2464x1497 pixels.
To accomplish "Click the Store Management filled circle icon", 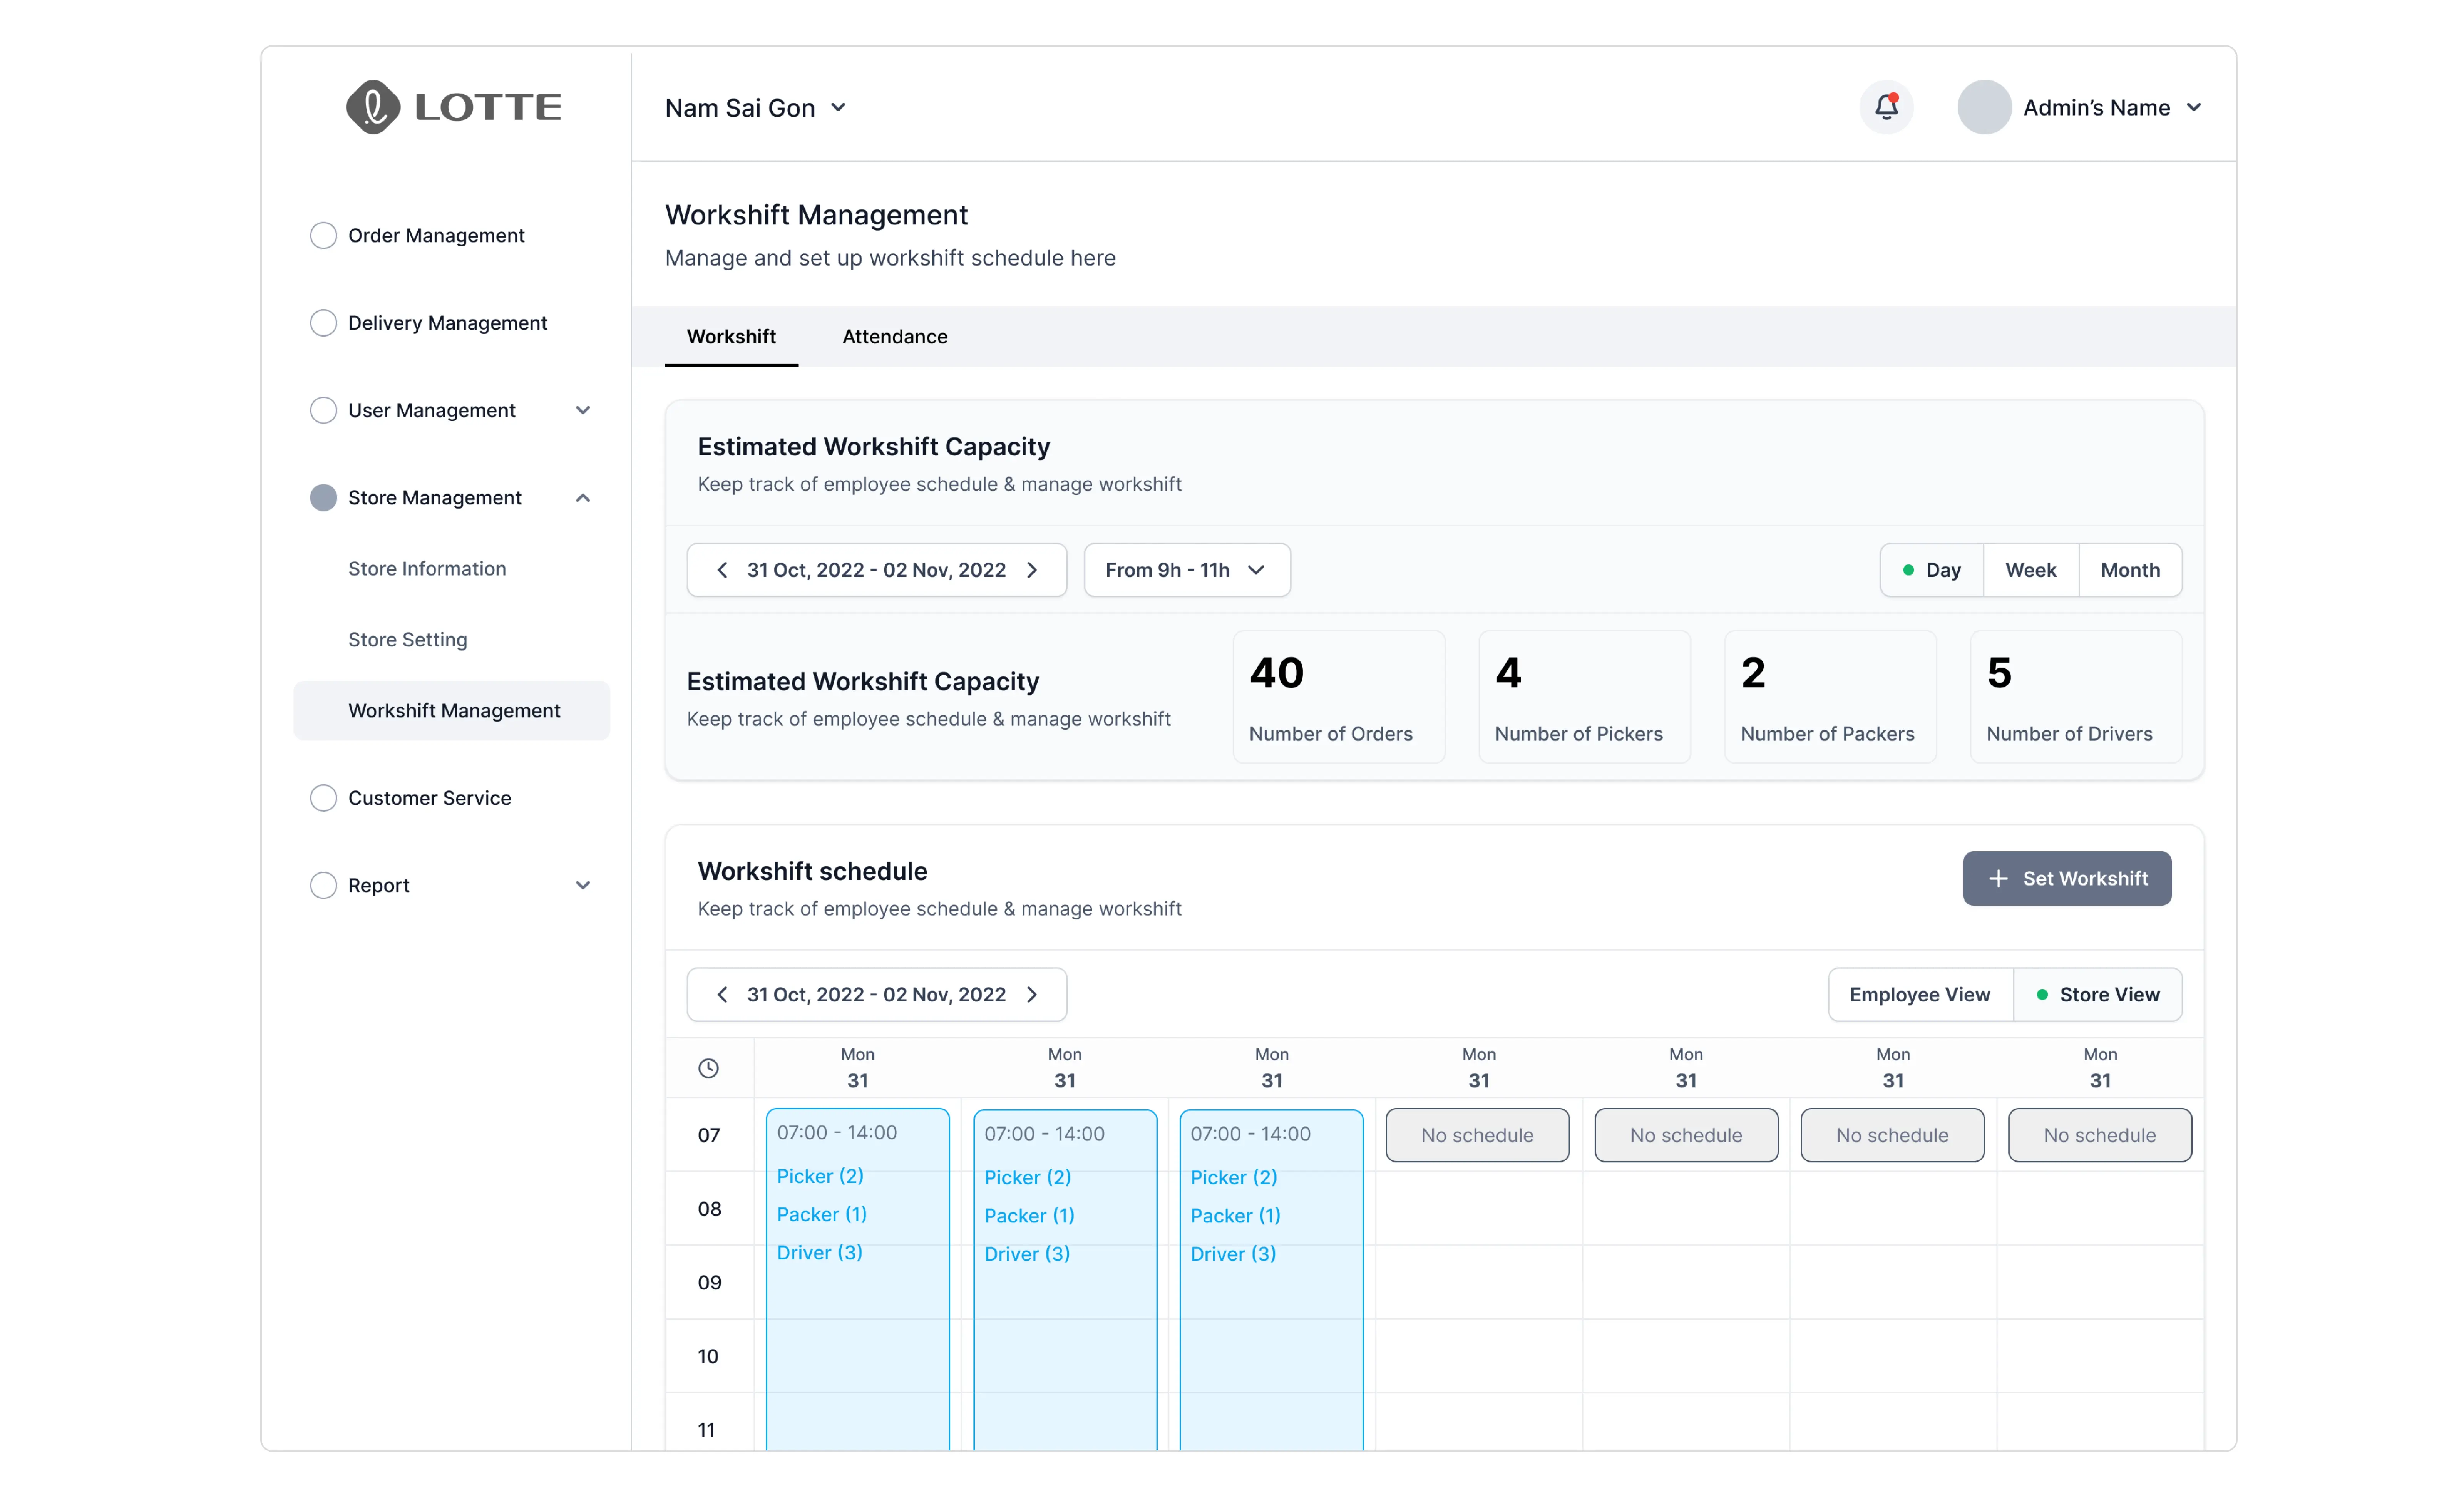I will [323, 498].
